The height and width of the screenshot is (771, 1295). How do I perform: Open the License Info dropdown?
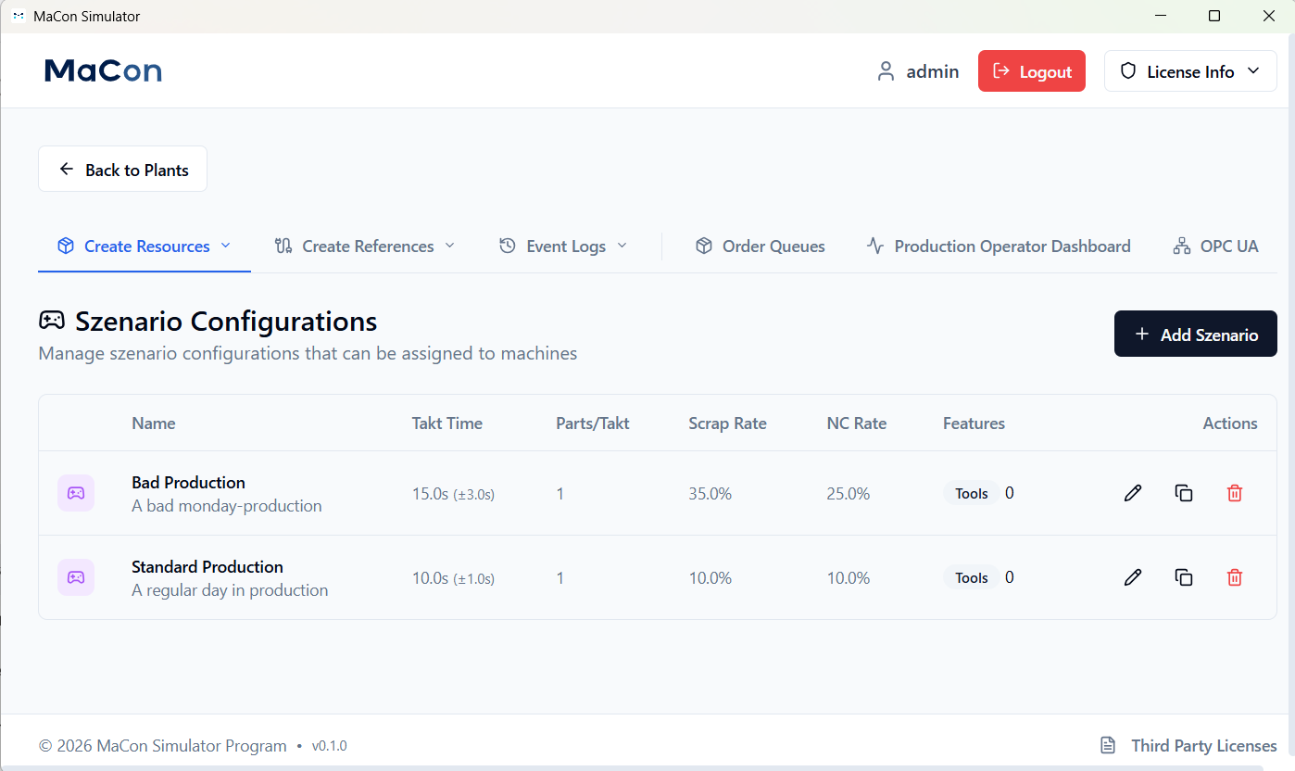[x=1190, y=71]
